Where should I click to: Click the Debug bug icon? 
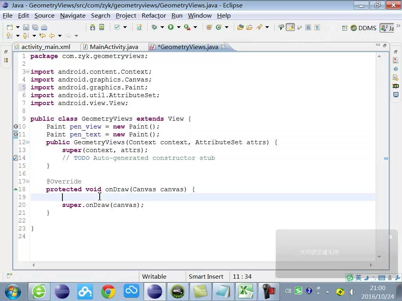(x=154, y=27)
